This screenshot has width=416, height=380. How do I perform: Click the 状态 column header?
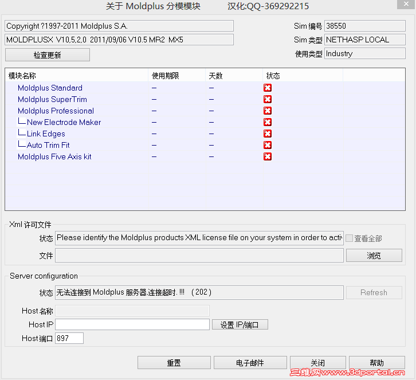[x=303, y=76]
